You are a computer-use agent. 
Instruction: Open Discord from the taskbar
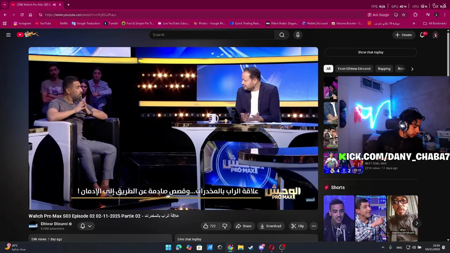point(261,247)
